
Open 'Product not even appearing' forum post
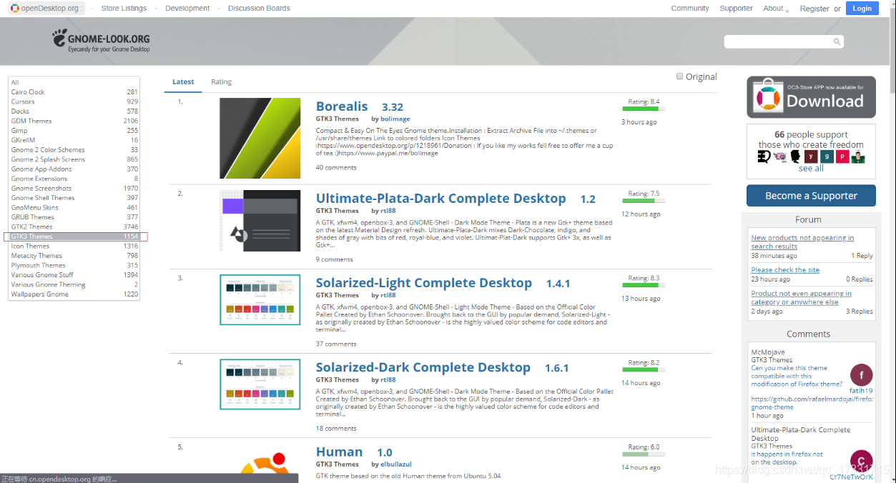[x=801, y=298]
